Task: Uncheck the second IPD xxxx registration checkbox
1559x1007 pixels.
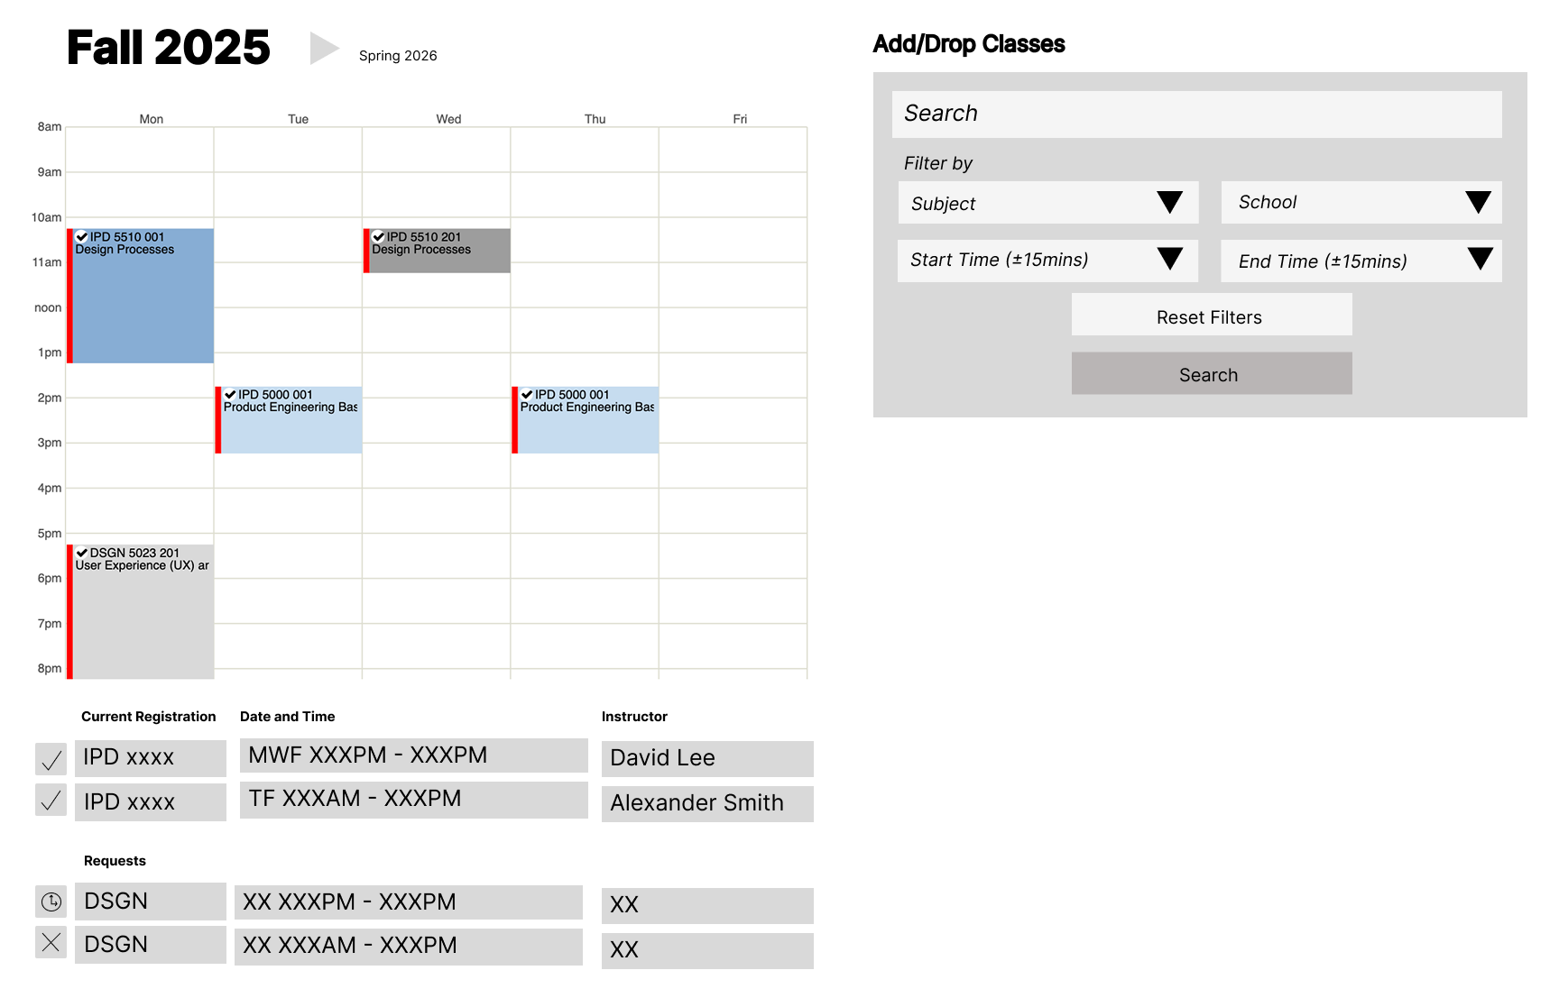Action: (51, 800)
